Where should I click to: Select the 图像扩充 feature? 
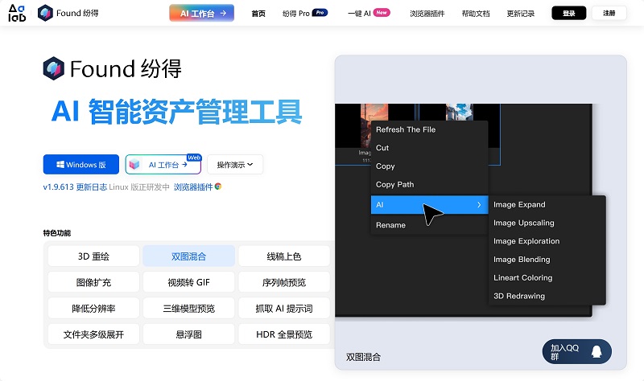(93, 282)
